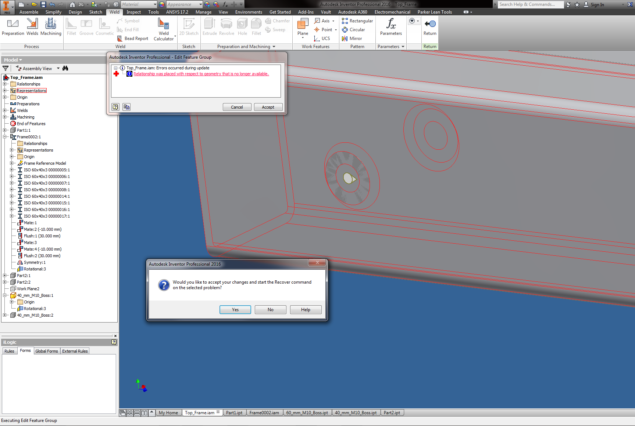
Task: Click the Search Help & Commands field
Action: tap(529, 4)
